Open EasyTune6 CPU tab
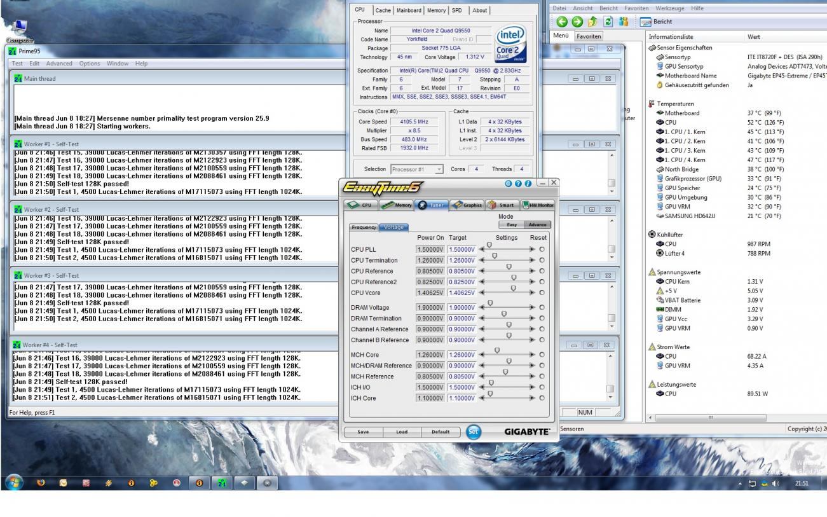This screenshot has height=517, width=827. [360, 205]
